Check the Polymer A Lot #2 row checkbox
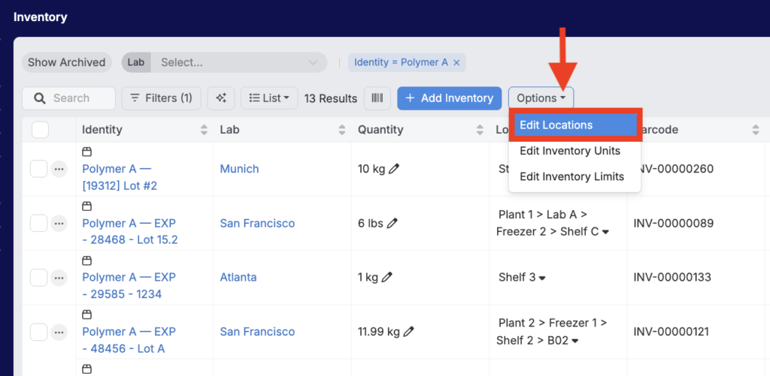This screenshot has width=770, height=376. pos(39,169)
